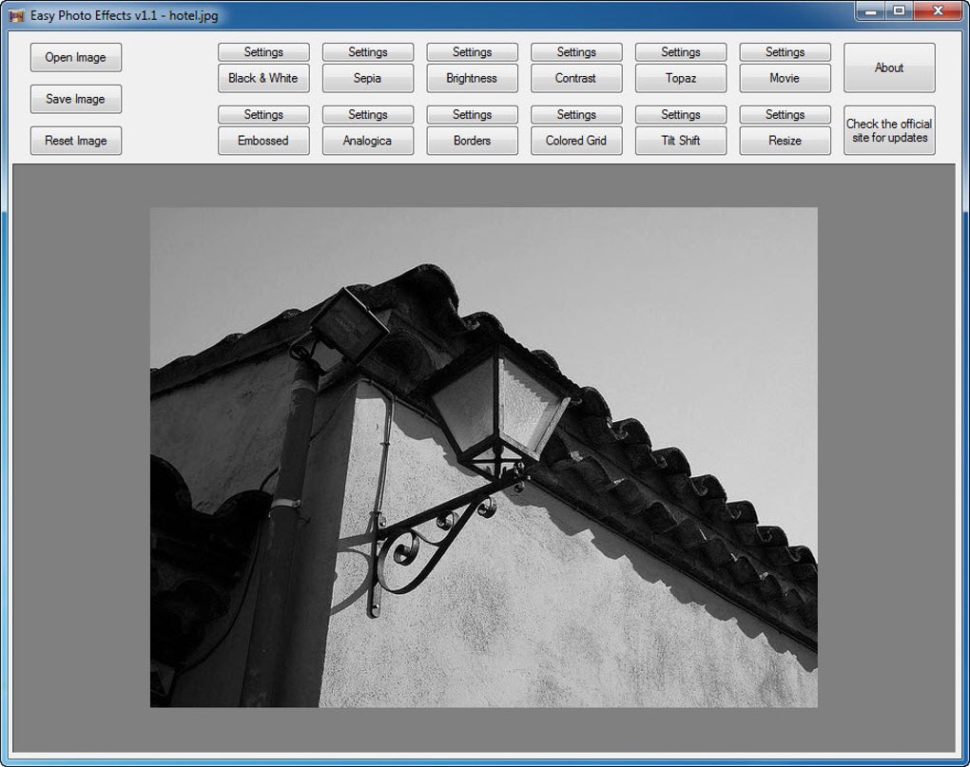Open Settings above the Borders button

472,114
